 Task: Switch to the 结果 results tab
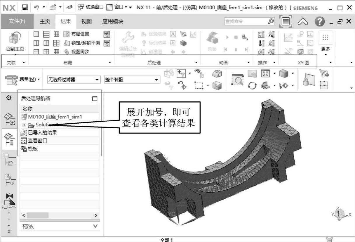(65, 21)
